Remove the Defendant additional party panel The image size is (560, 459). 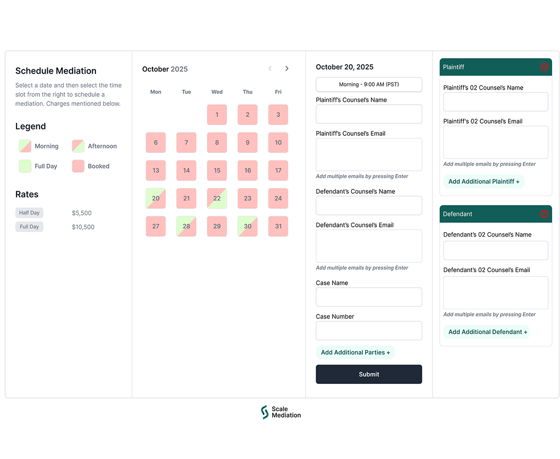click(544, 214)
